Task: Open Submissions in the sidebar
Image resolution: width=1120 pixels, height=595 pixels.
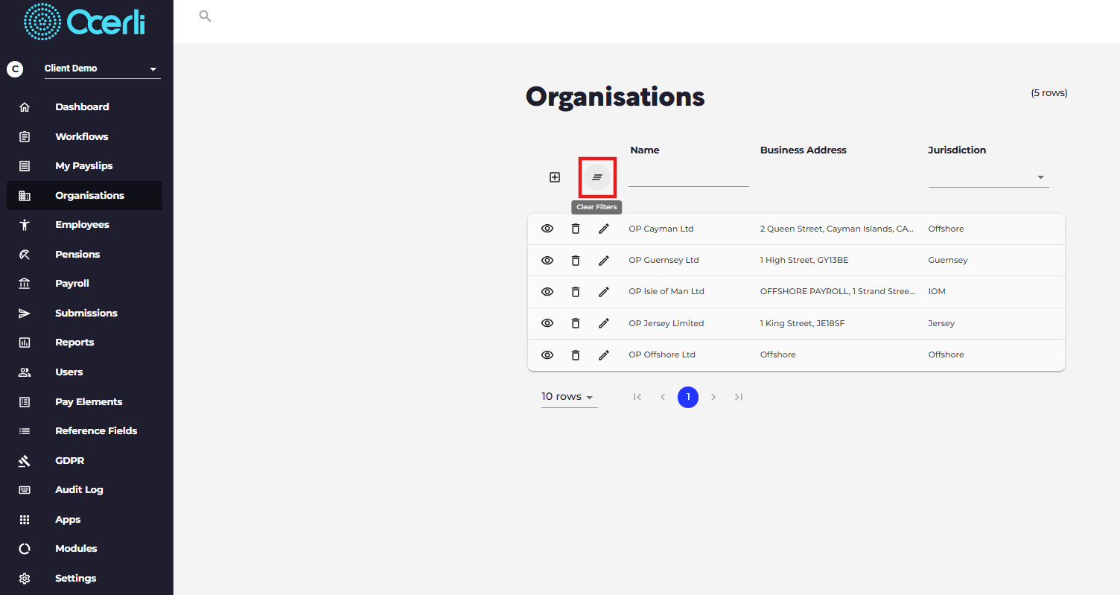Action: (84, 313)
